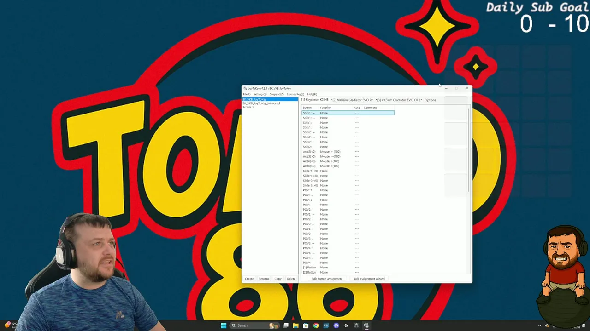Screen dimensions: 590x331
Task: Click the Delete profile button
Action: pos(291,279)
